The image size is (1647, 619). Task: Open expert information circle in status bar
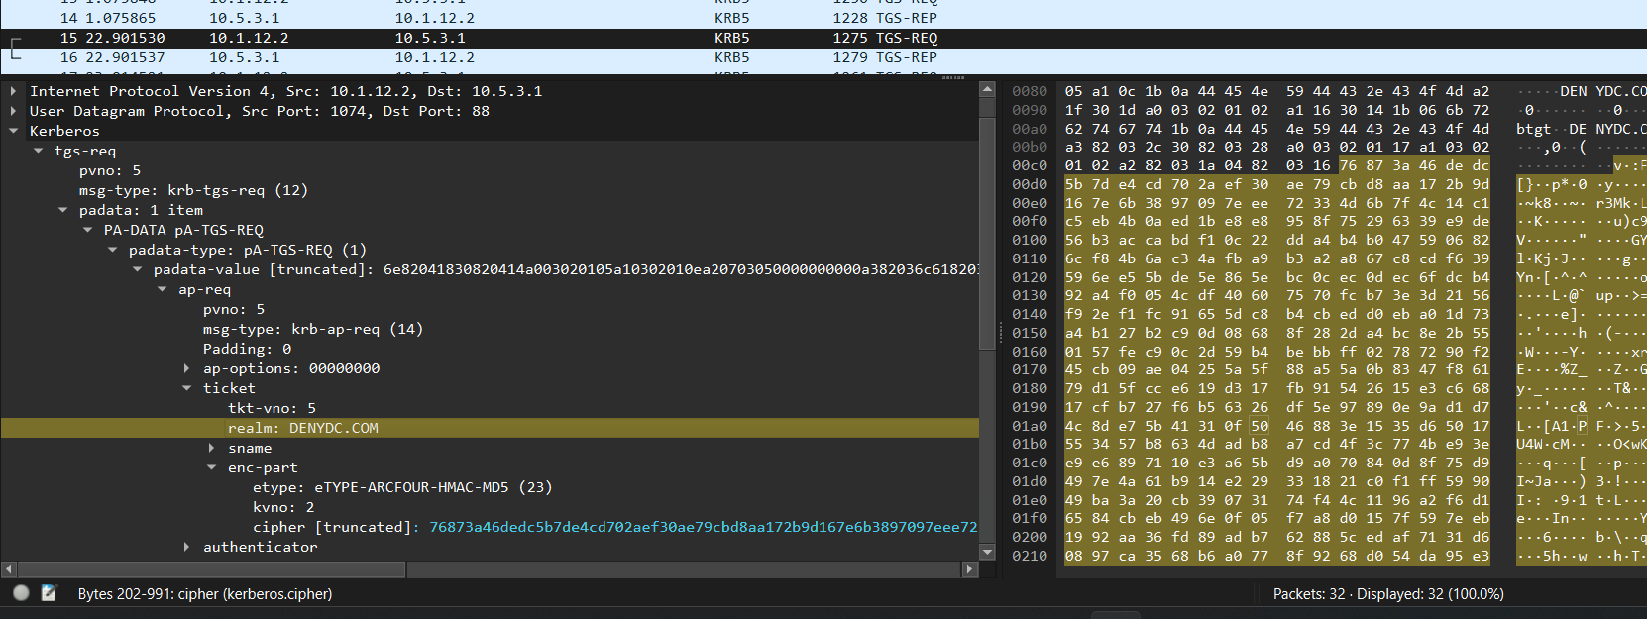21,593
